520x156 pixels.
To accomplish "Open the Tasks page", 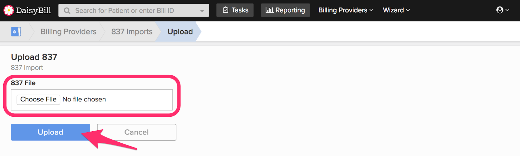I will point(235,10).
